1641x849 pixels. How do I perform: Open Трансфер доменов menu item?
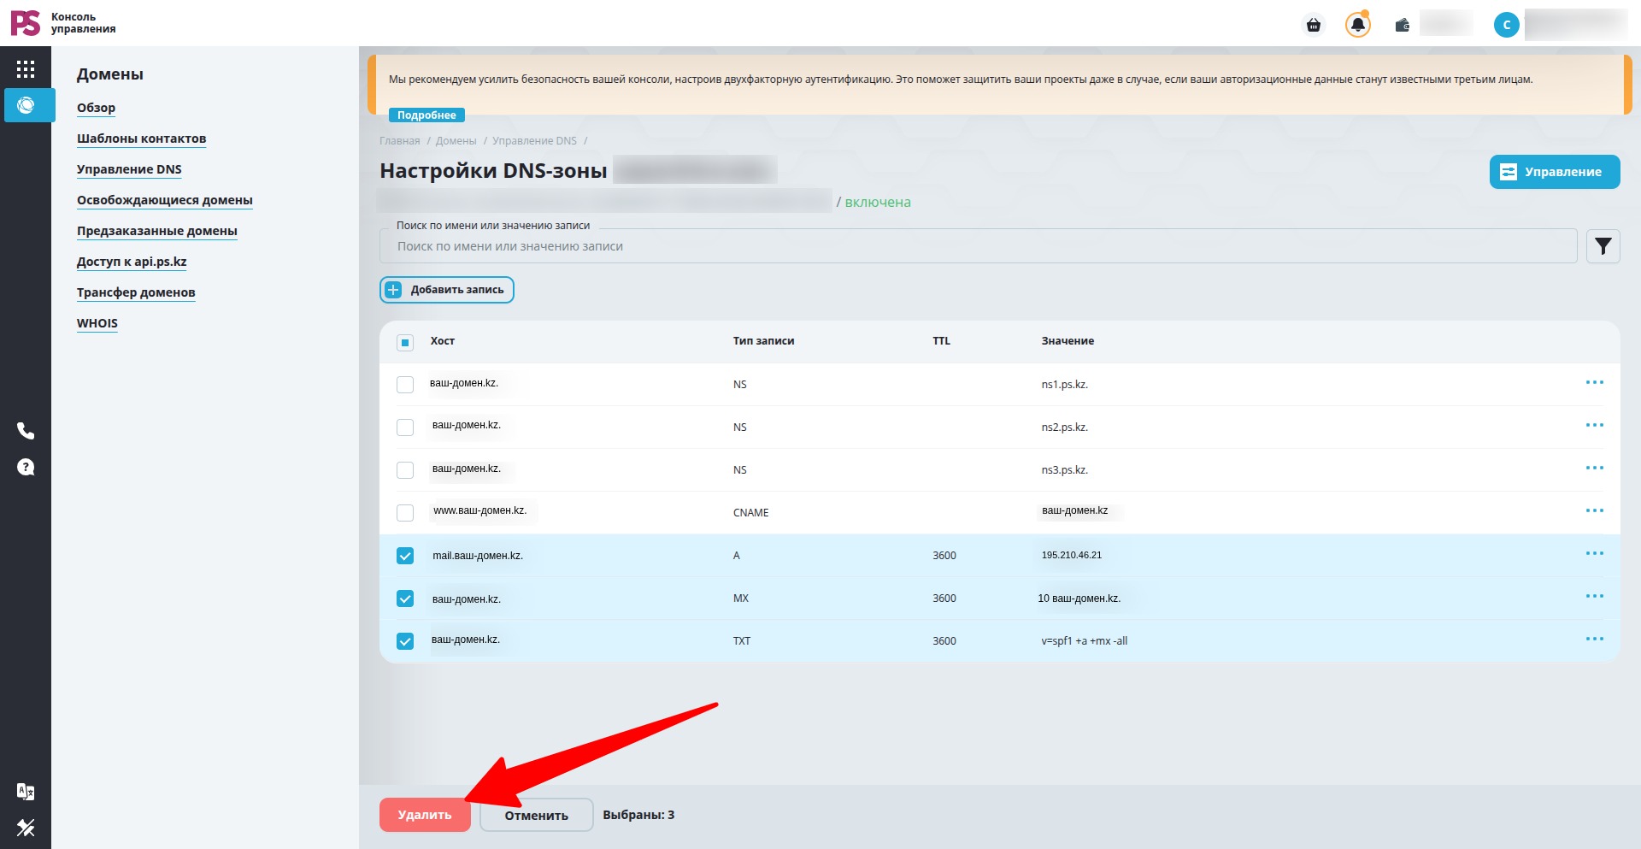[136, 292]
